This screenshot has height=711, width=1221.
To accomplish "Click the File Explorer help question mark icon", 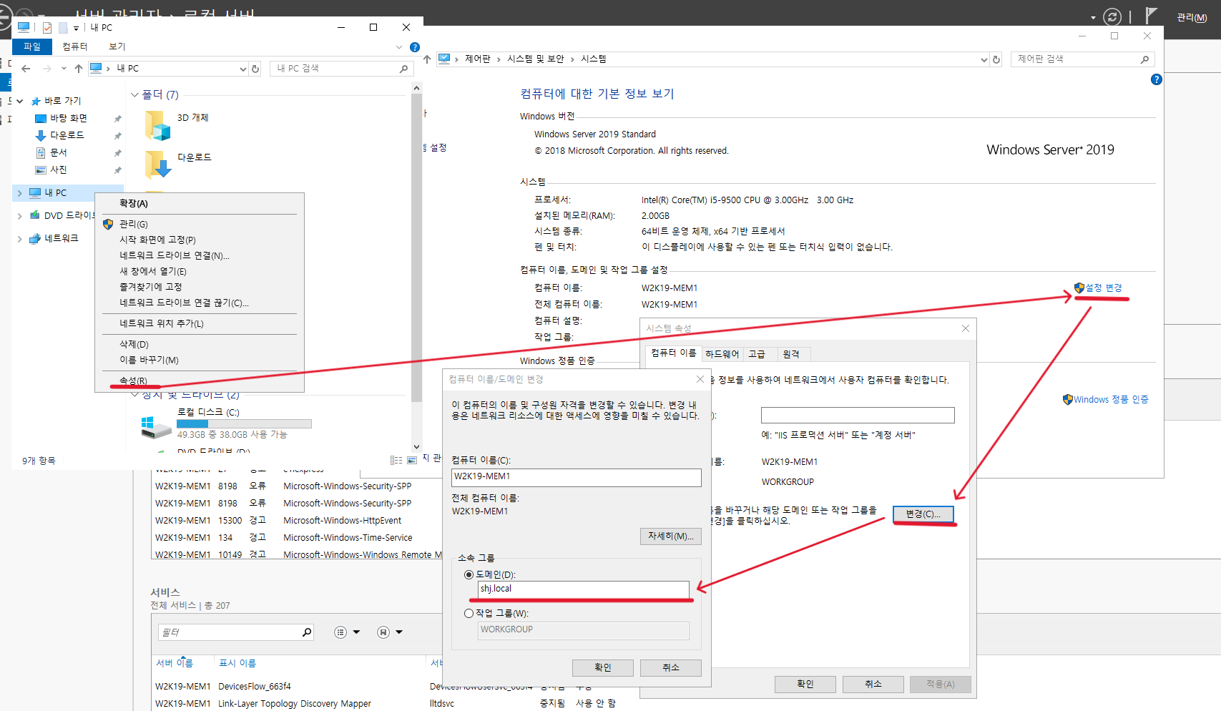I will tap(415, 47).
